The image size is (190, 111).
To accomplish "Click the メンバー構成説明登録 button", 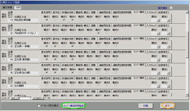I will tap(74, 106).
